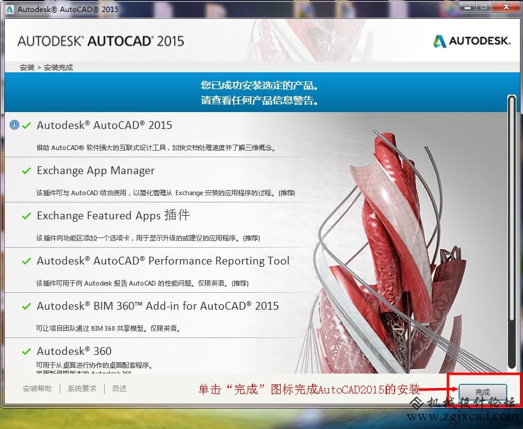Image resolution: width=523 pixels, height=429 pixels.
Task: Open the 安装帮助 link
Action: pyautogui.click(x=37, y=389)
